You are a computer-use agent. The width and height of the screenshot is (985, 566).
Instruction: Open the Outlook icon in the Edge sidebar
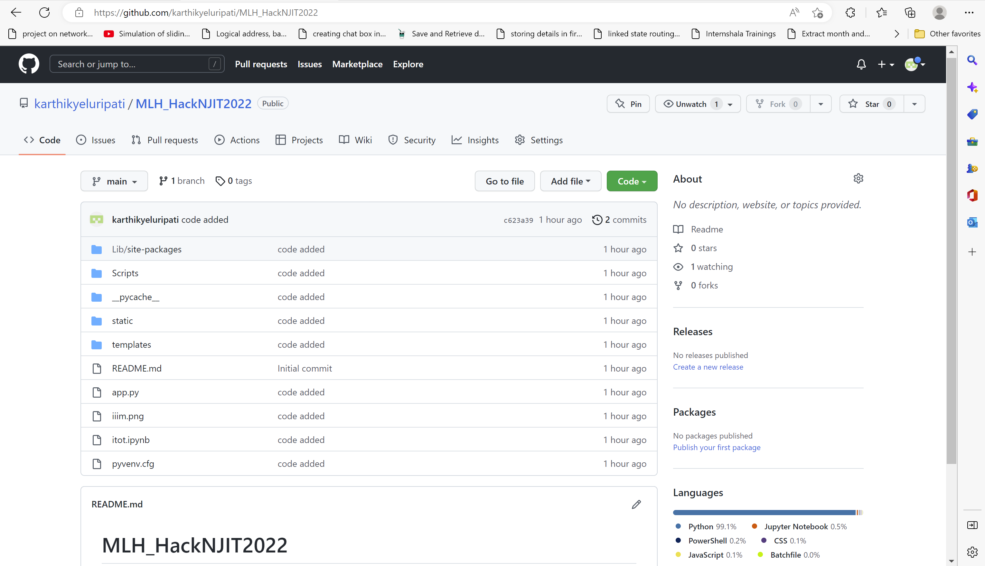pyautogui.click(x=972, y=222)
